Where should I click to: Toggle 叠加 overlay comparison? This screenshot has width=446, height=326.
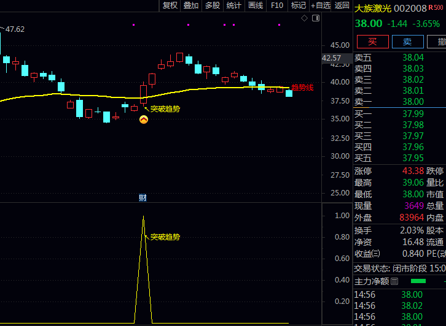[x=191, y=6]
